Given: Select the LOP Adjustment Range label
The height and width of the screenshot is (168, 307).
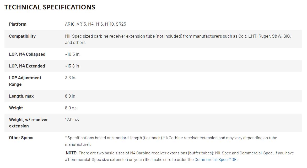Looking at the screenshot, I should (x=25, y=81).
